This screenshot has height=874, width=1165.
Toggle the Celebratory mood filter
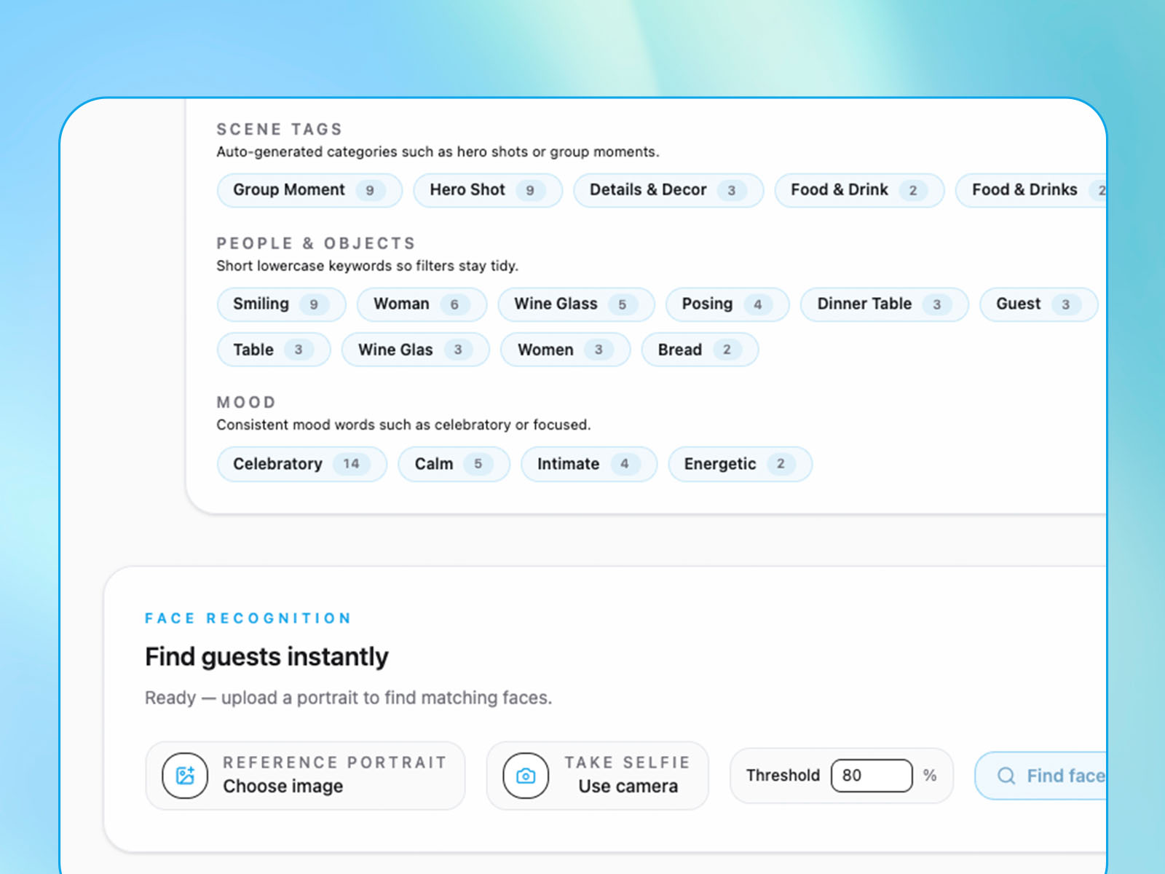301,464
